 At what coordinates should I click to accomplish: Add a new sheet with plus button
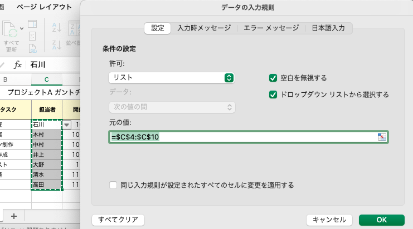click(14, 216)
